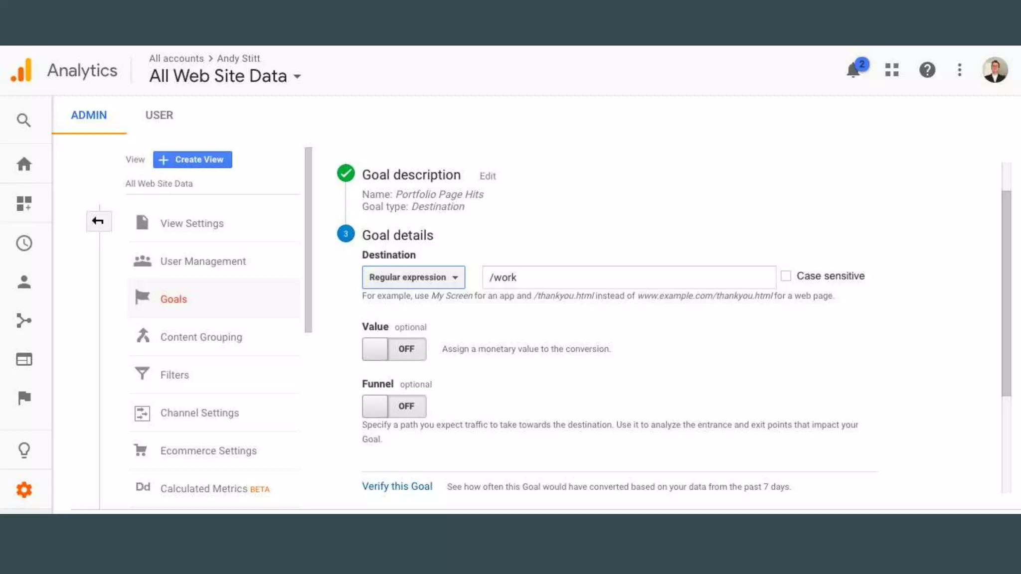Switch to the USER tab

point(159,115)
